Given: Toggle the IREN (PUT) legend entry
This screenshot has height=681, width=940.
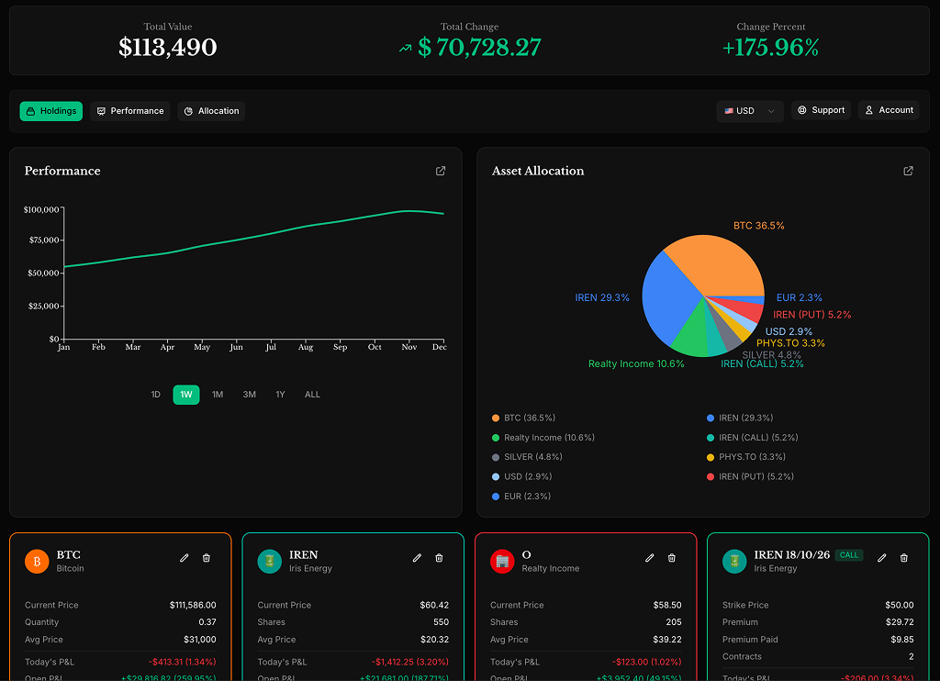Looking at the screenshot, I should coord(754,476).
